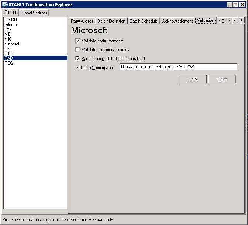Click the greyed Save button
Screen dimensions: 248x225
click(x=222, y=79)
